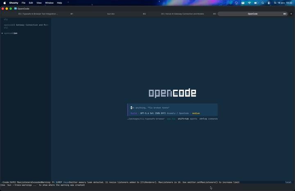Select the highlighted sidebar session ending in "ion"
This screenshot has height=191, width=295.
point(11,33)
